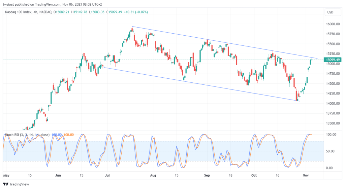Click the 18 date label after Sep

pyautogui.click(x=230, y=176)
